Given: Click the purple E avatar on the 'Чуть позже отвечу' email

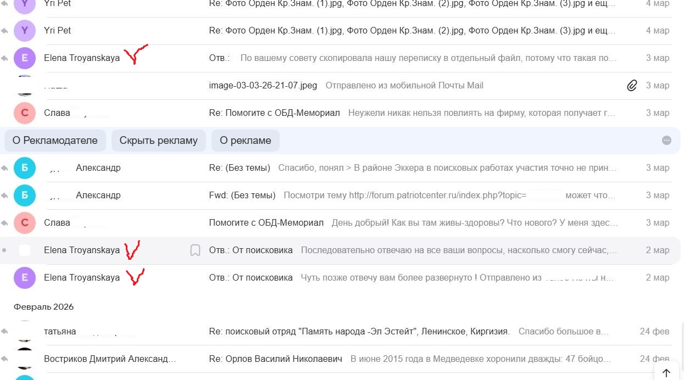Looking at the screenshot, I should (25, 278).
